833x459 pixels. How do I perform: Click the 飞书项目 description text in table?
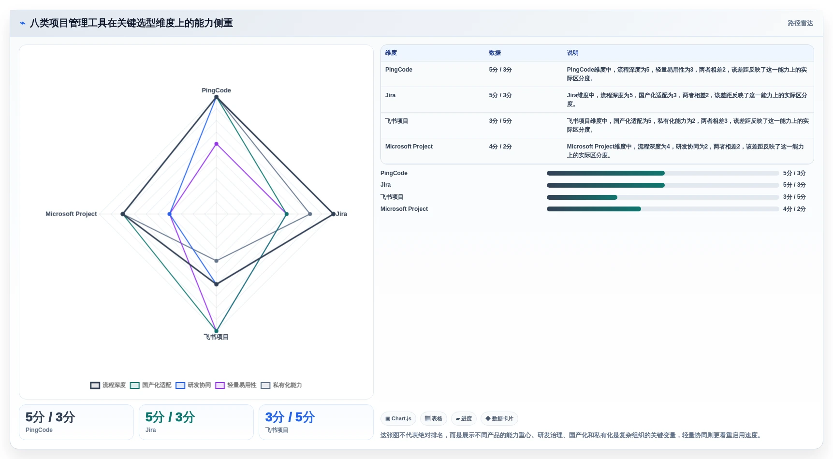click(x=687, y=125)
